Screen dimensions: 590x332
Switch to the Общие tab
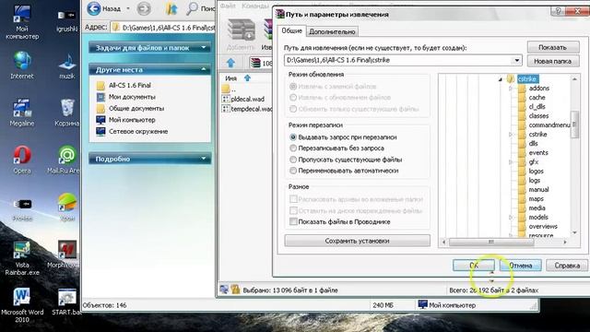(292, 30)
